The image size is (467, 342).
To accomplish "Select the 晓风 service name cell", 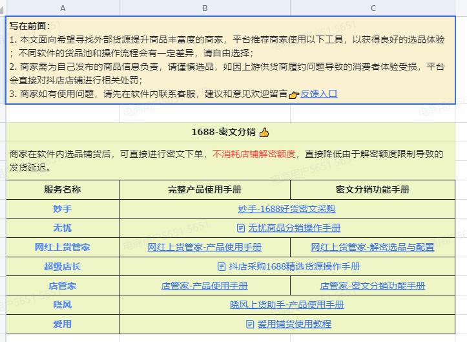I will [x=63, y=305].
